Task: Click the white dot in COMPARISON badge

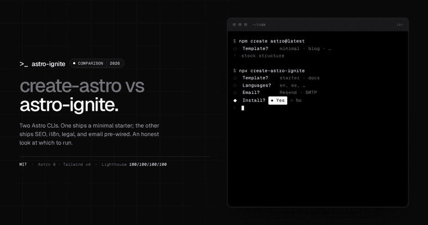Action: 74,63
